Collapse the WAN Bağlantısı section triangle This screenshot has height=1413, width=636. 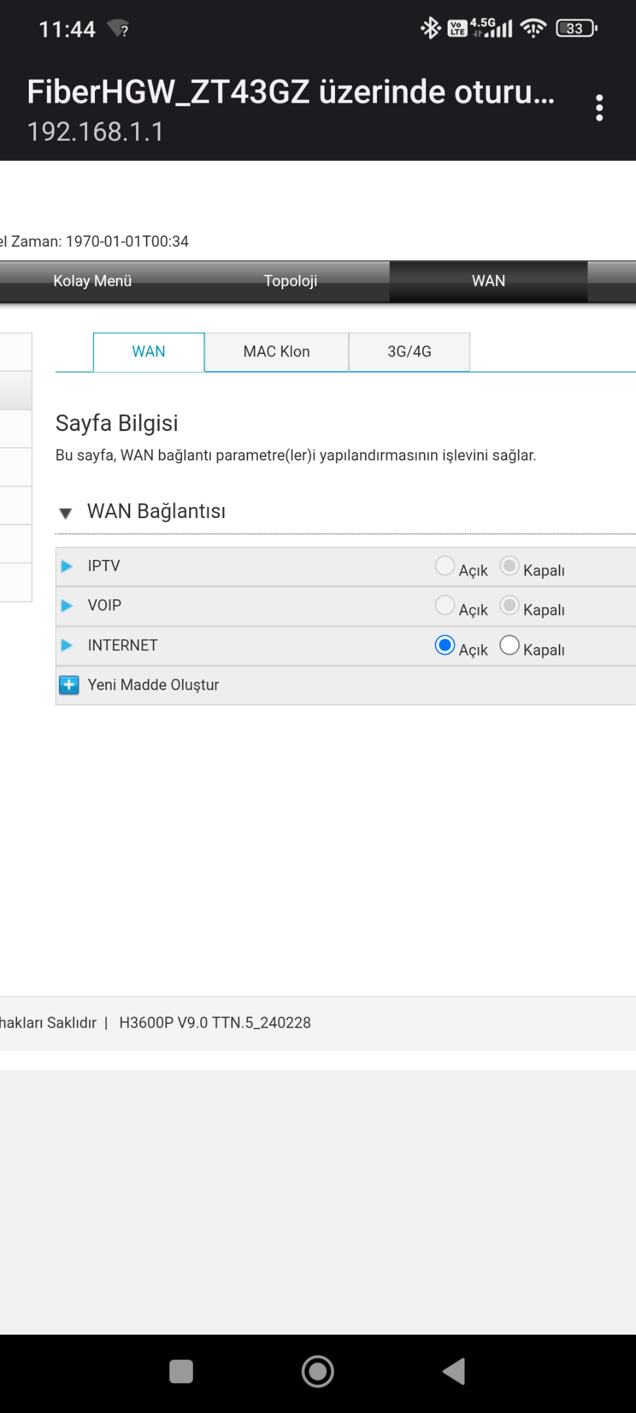point(65,513)
